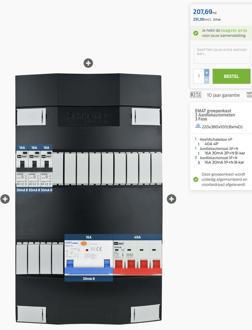252x330 pixels.
Task: Click '16A 30mA 1P+N B-kar' line
Action: (224, 163)
